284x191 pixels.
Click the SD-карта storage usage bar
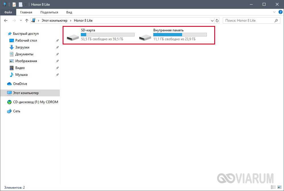(108, 34)
